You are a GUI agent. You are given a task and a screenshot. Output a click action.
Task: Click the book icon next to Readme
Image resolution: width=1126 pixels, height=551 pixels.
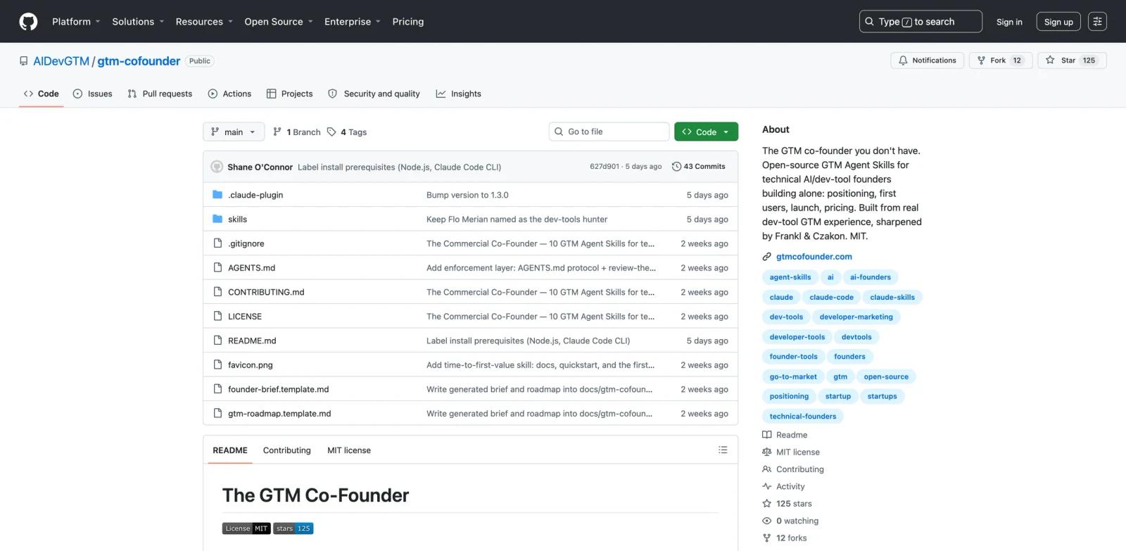tap(767, 435)
